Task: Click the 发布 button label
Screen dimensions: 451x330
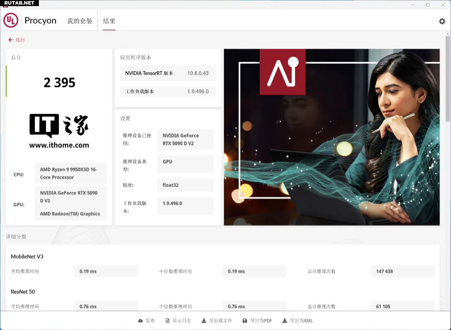Action: tap(150, 321)
